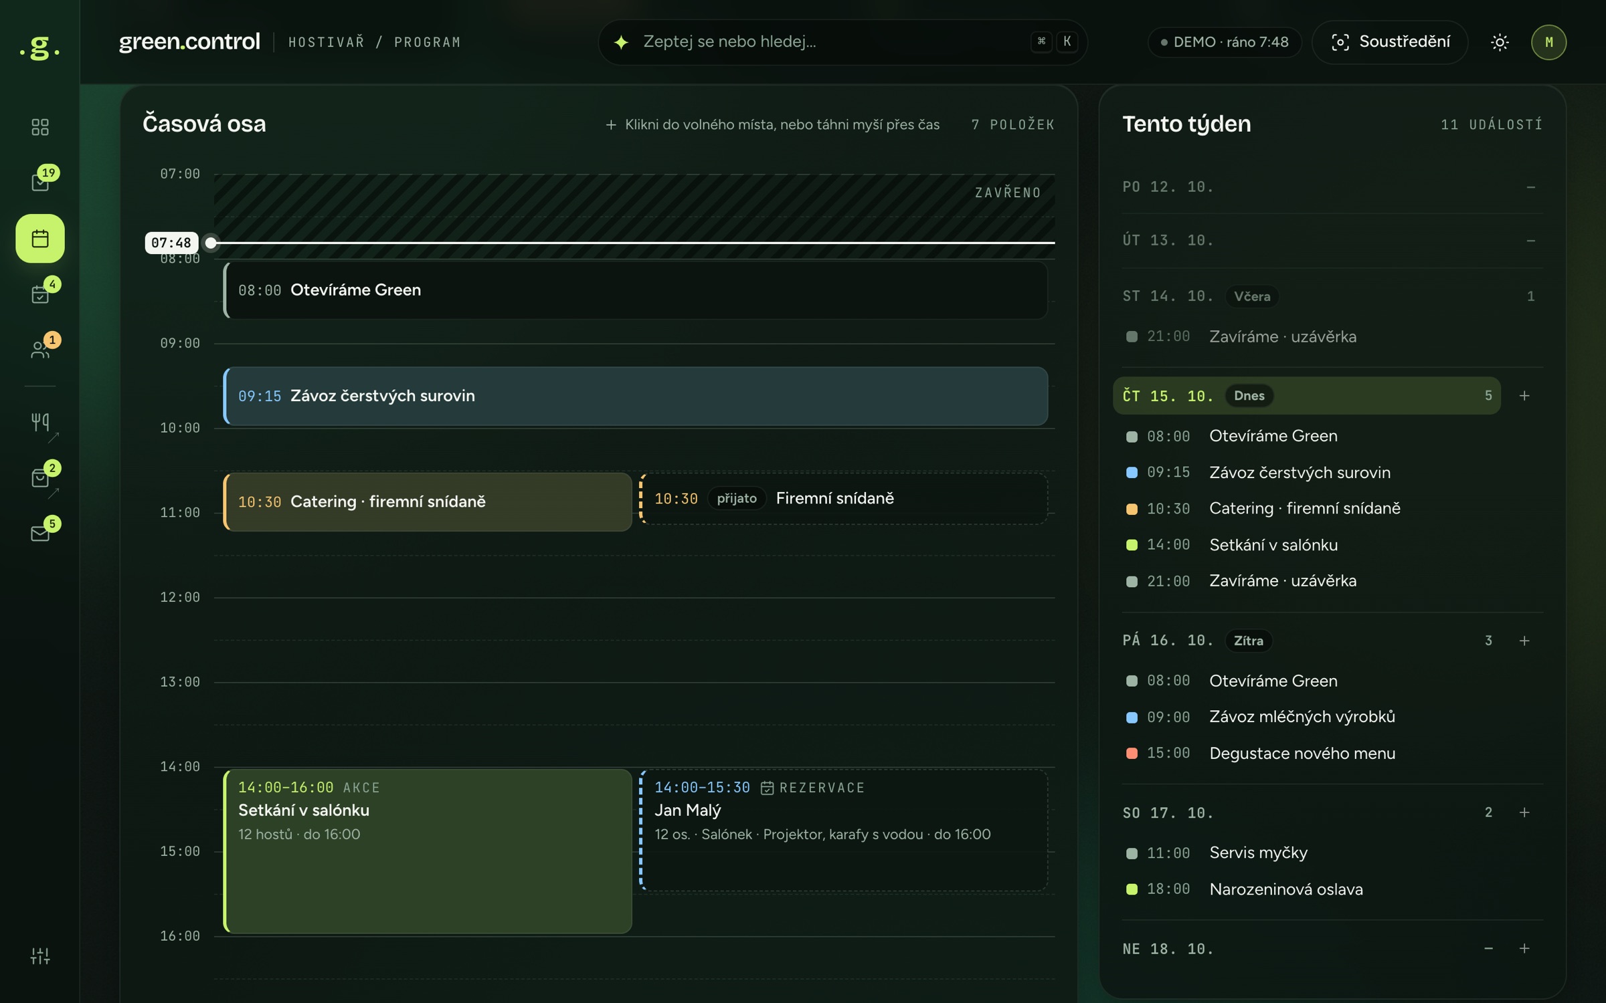Screen dimensions: 1606x1003
Task: Open Jan Malý reservation card
Action: (844, 830)
